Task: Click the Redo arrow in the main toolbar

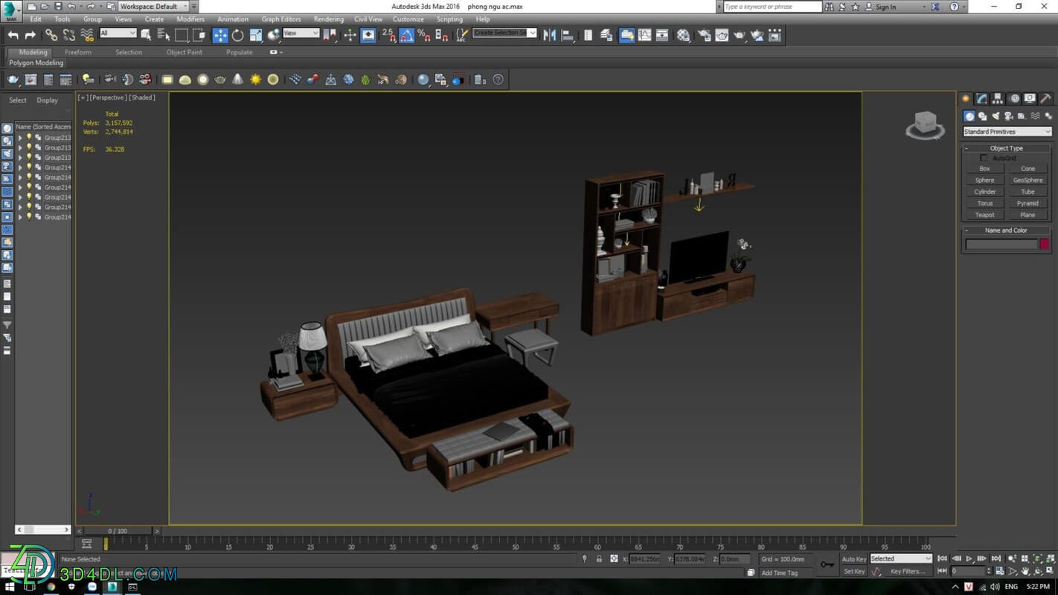Action: [x=31, y=35]
